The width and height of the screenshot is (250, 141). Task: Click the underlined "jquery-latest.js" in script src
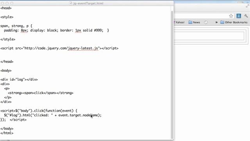click(x=83, y=48)
